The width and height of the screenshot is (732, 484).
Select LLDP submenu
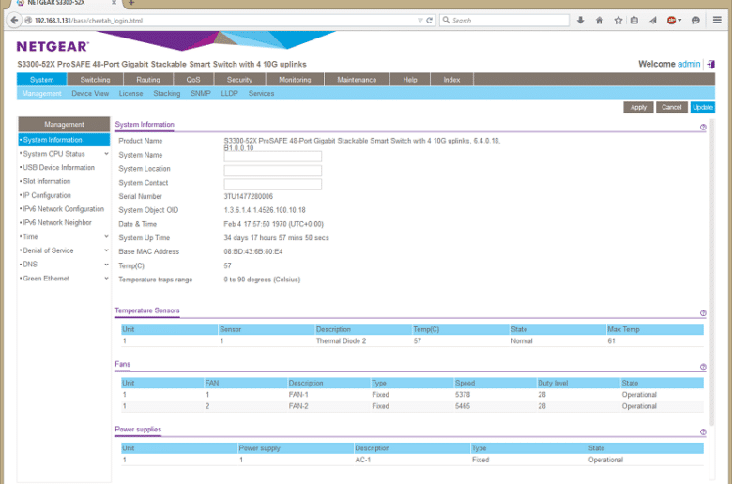[229, 94]
